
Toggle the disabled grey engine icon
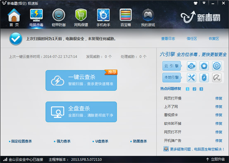tap(217, 78)
